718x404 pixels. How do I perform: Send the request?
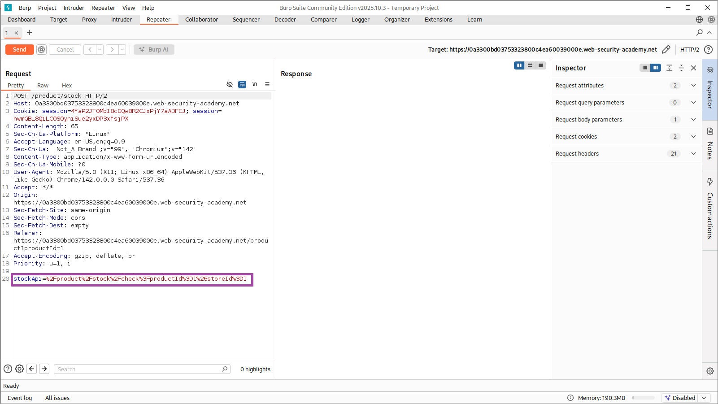(19, 50)
